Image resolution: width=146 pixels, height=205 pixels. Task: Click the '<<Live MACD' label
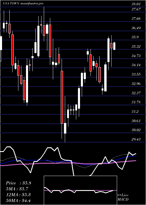123,197
